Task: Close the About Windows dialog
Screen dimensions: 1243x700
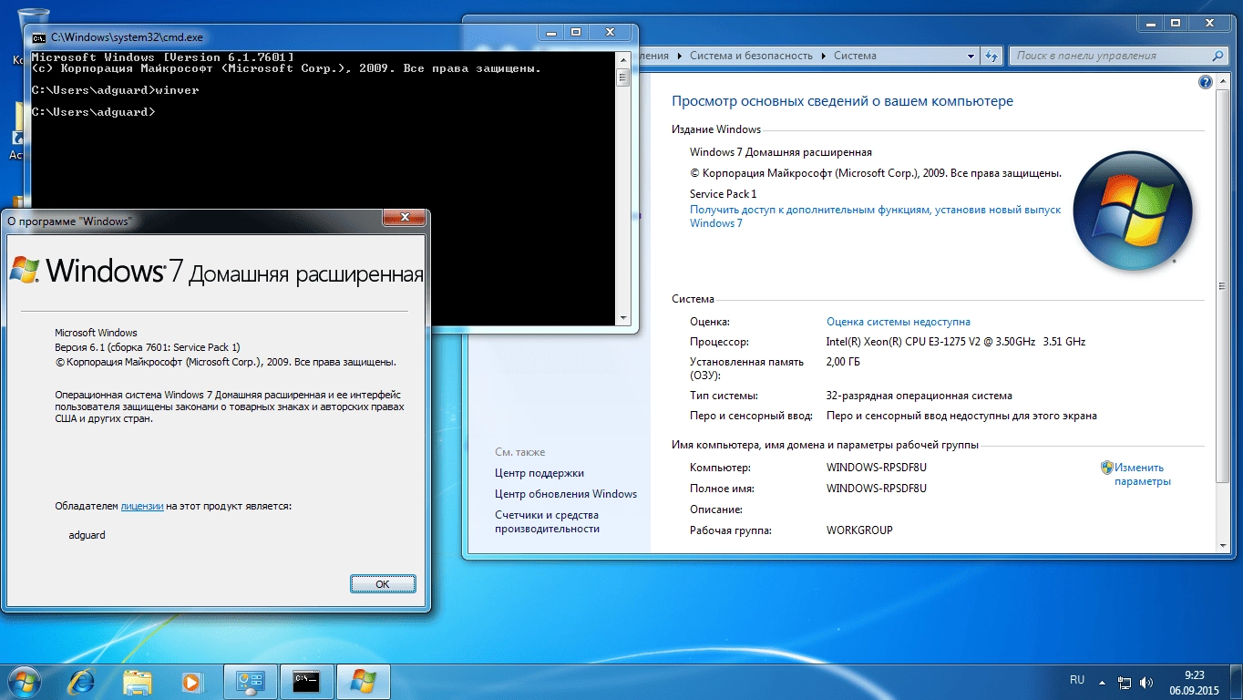Action: point(404,219)
